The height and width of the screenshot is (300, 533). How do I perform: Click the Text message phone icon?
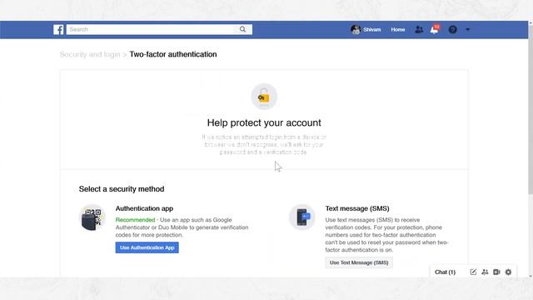301,217
